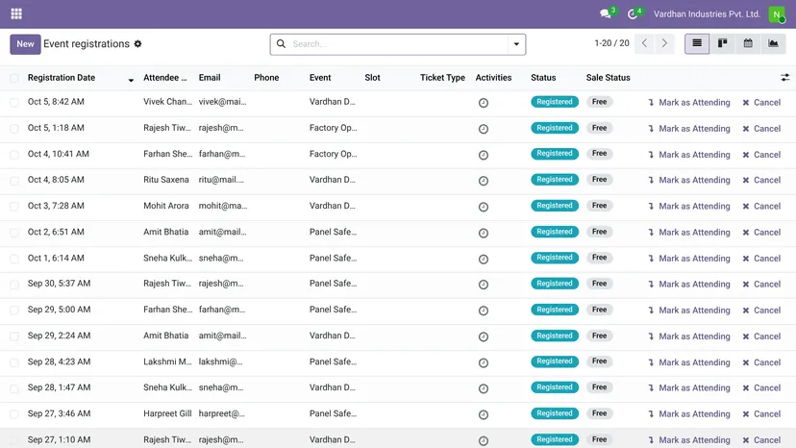
Task: Sort by Ticket Type column header
Action: pyautogui.click(x=442, y=78)
